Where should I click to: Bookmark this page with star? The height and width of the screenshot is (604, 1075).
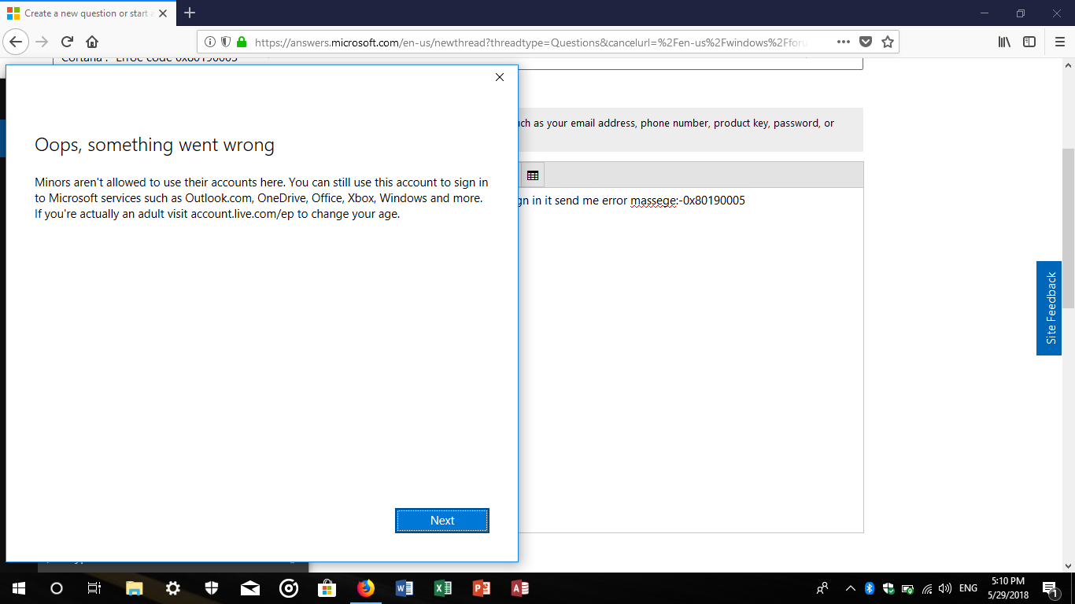pos(888,42)
